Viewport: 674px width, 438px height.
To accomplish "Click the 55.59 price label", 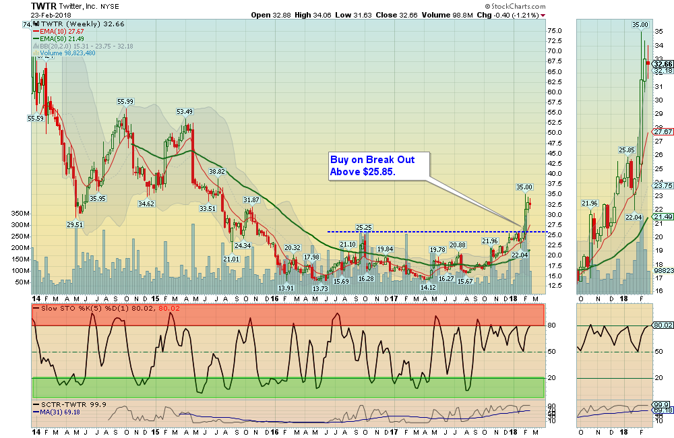I will coord(36,118).
